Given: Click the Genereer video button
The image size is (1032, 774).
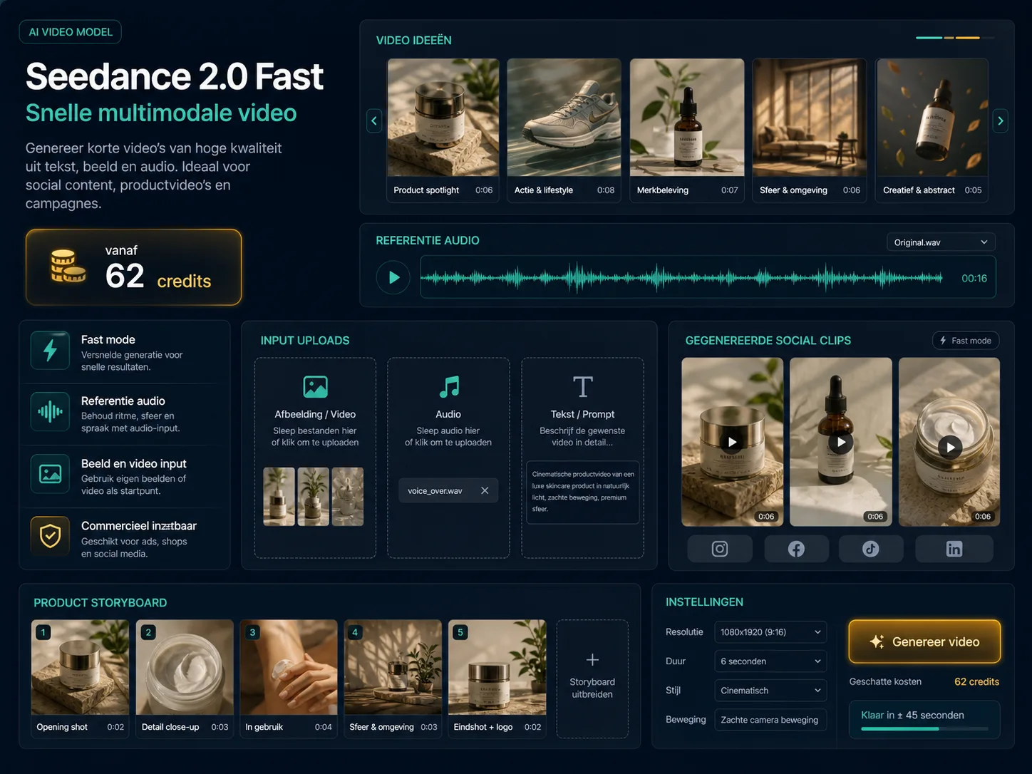Looking at the screenshot, I should coord(924,641).
